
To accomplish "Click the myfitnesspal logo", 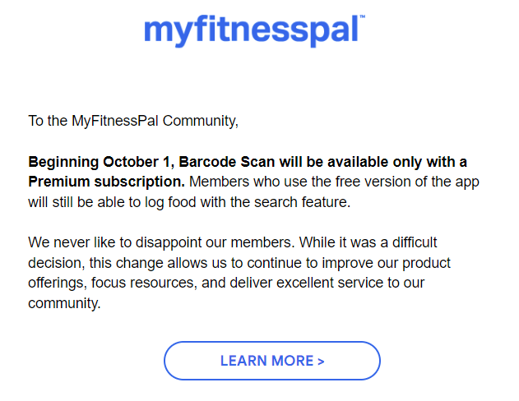I will click(x=254, y=30).
